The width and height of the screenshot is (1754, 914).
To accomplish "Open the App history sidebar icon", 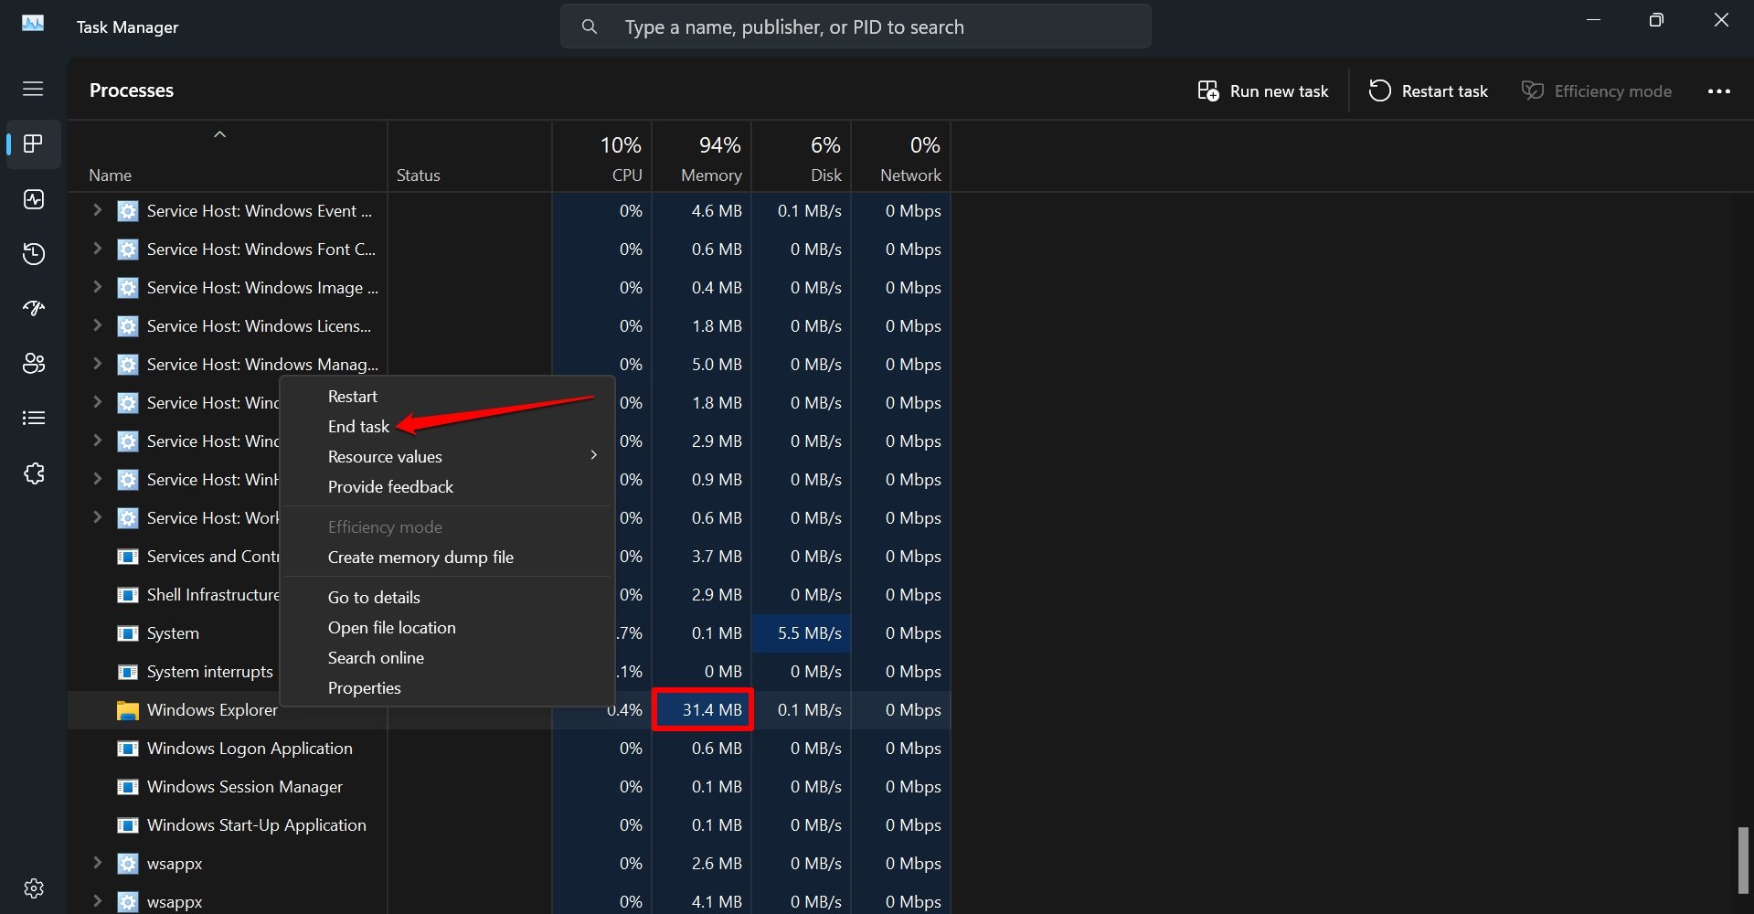I will click(x=33, y=254).
